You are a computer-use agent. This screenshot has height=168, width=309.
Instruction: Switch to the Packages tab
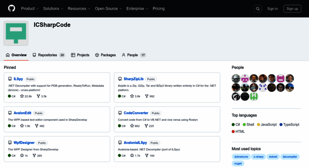(x=105, y=55)
